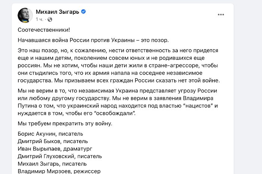Viewport: 262px width, 174px height.
Task: Click the blue verified badge
Action: click(83, 12)
